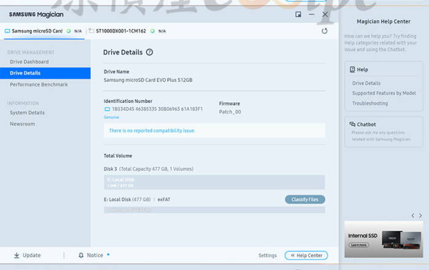Click the identification number 1B534D45 value
429x270 pixels.
pyautogui.click(x=158, y=109)
